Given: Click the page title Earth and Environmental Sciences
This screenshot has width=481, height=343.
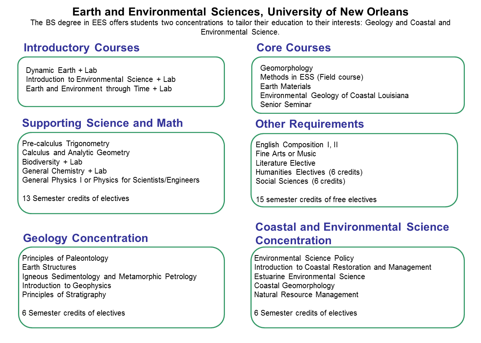Looking at the screenshot, I should click(240, 11).
